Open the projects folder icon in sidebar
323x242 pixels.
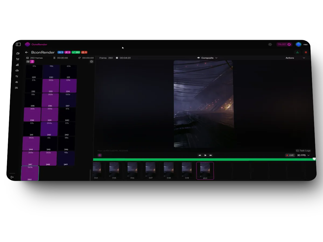coord(18,54)
